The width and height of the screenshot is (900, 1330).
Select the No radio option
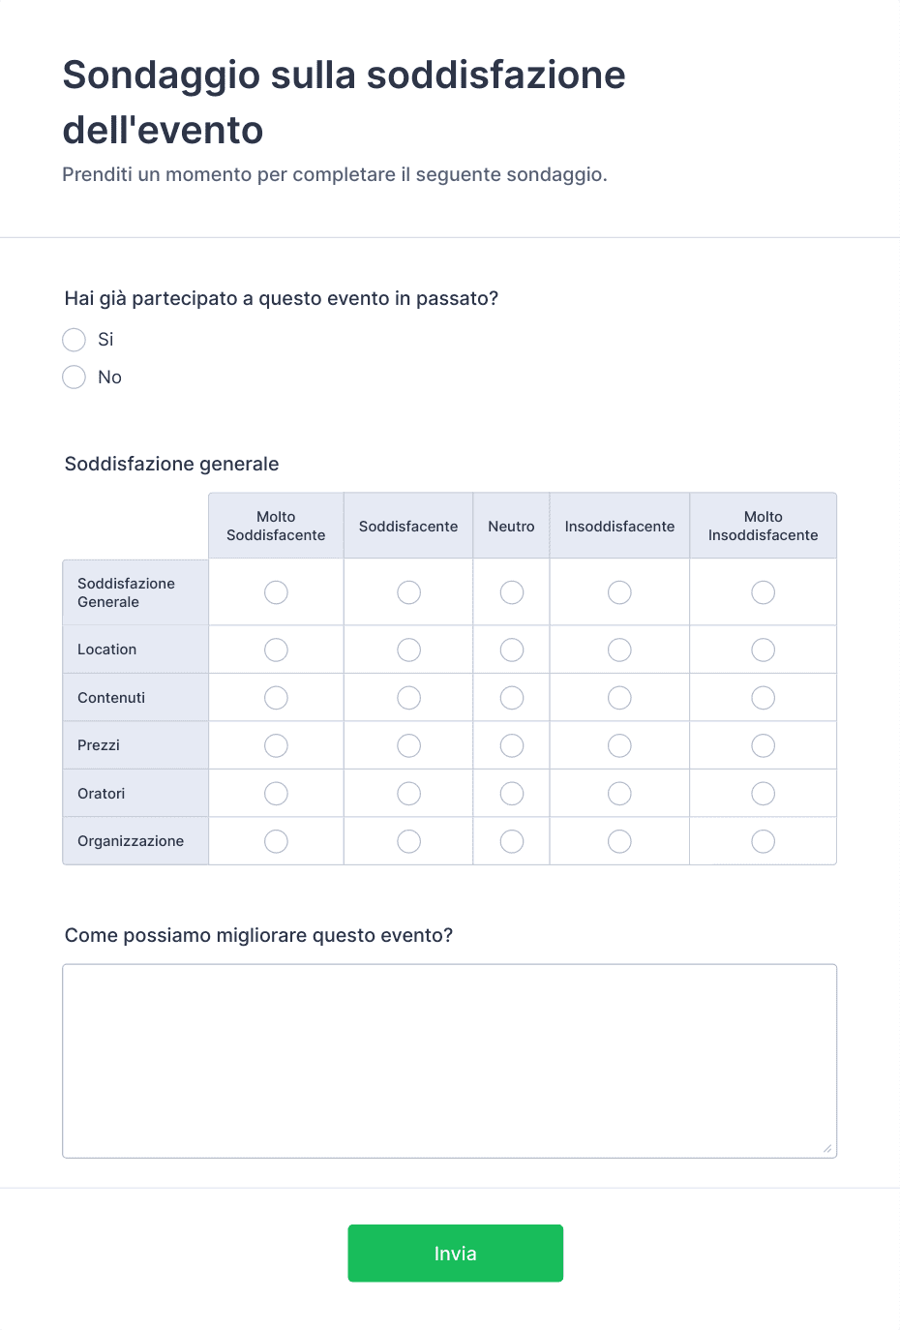tap(75, 378)
